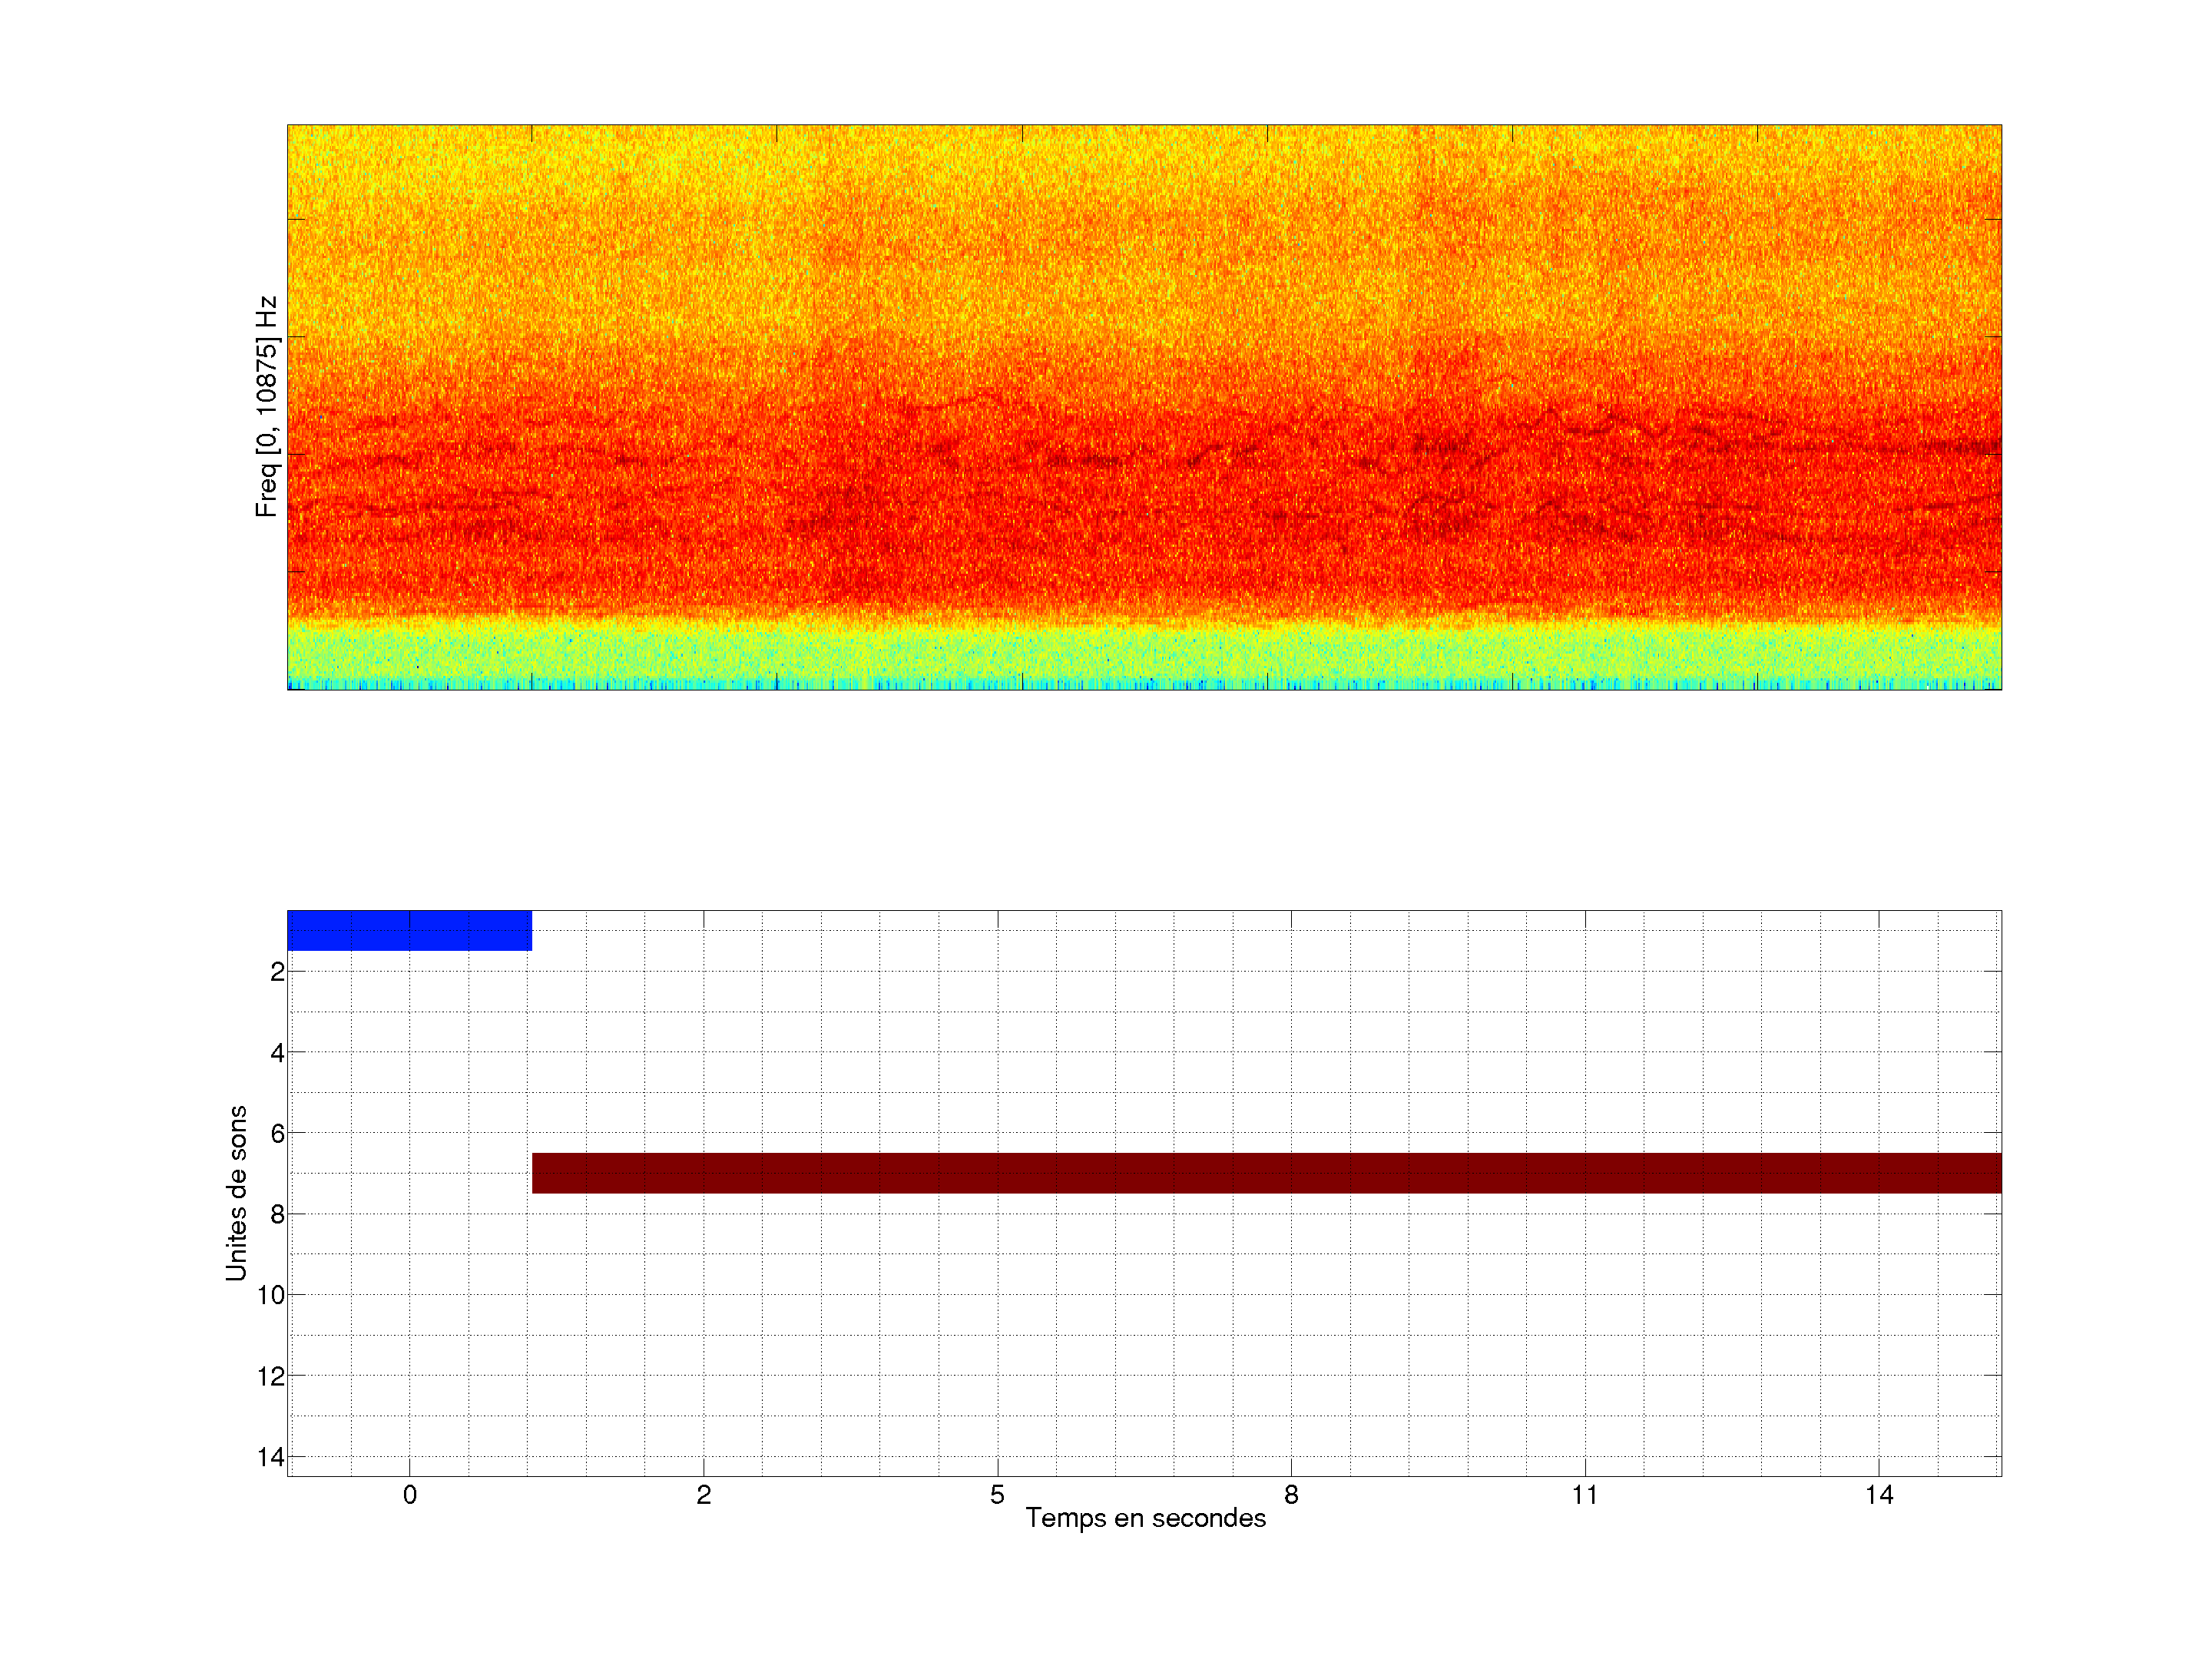Click sound unit axis tick label 8
The image size is (2212, 1659).
(277, 1215)
